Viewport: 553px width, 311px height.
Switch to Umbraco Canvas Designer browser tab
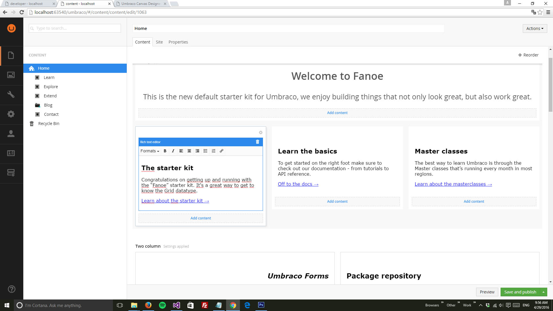(x=141, y=4)
